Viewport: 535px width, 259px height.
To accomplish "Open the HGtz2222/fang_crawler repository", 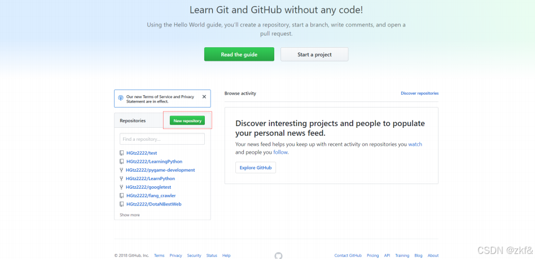I will point(151,196).
